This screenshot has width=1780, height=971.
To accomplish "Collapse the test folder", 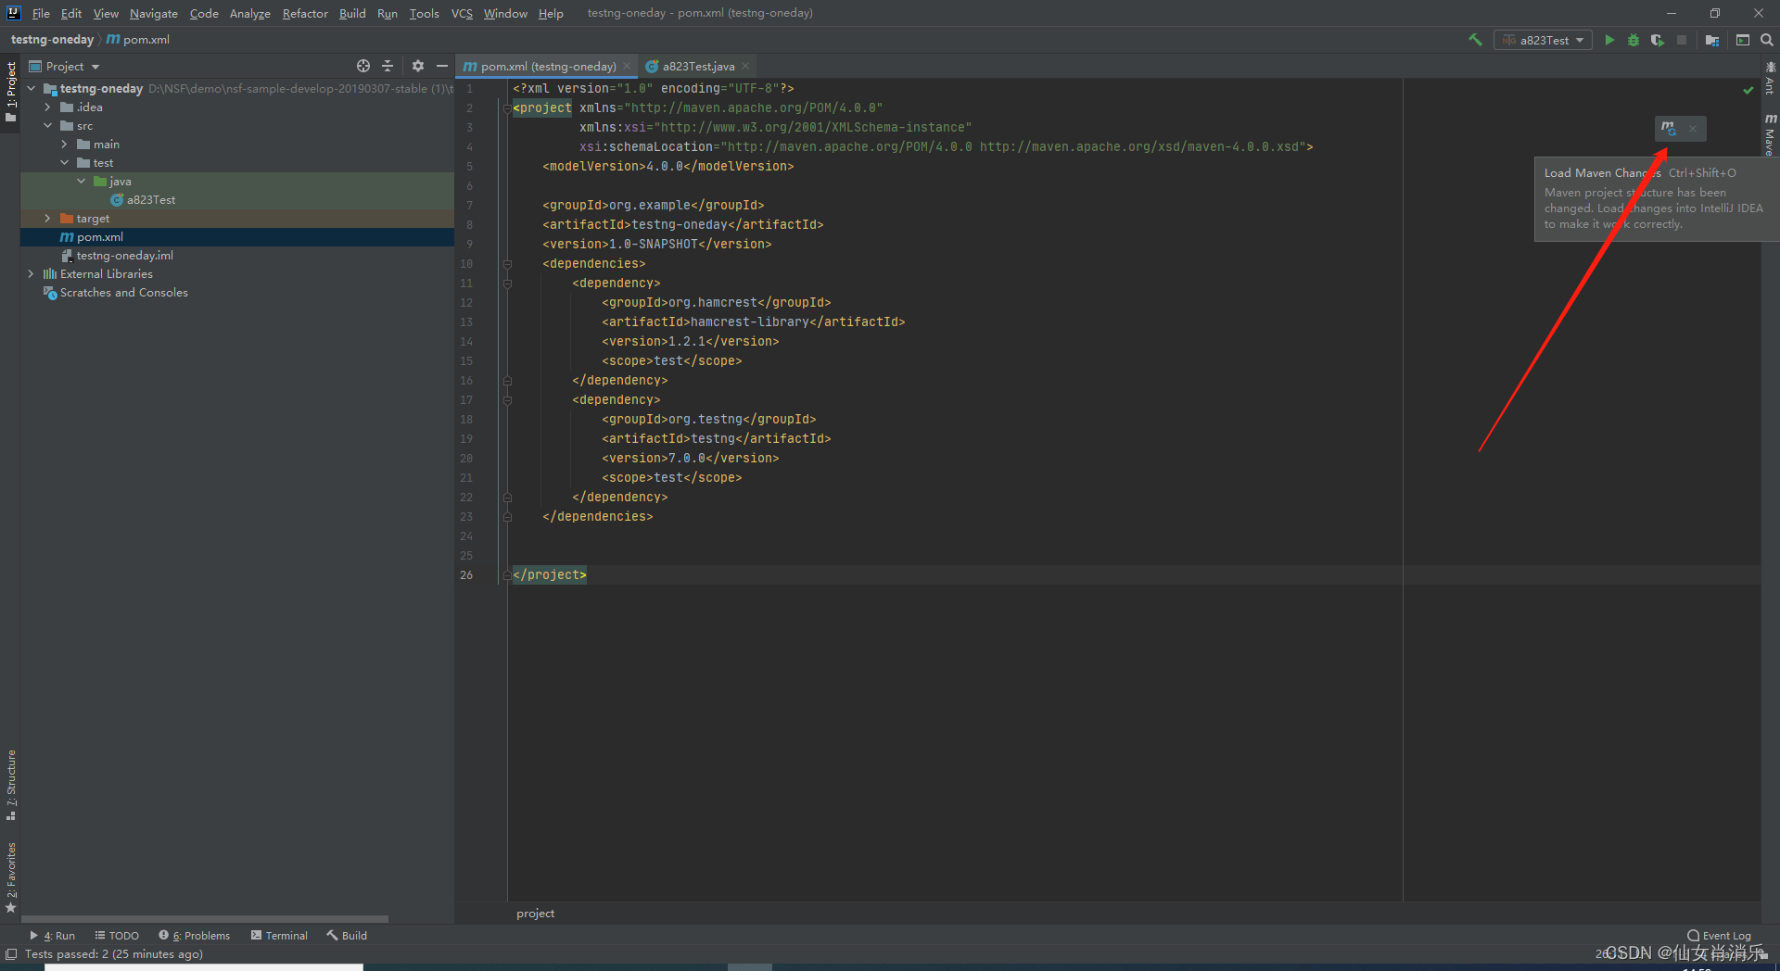I will click(64, 163).
